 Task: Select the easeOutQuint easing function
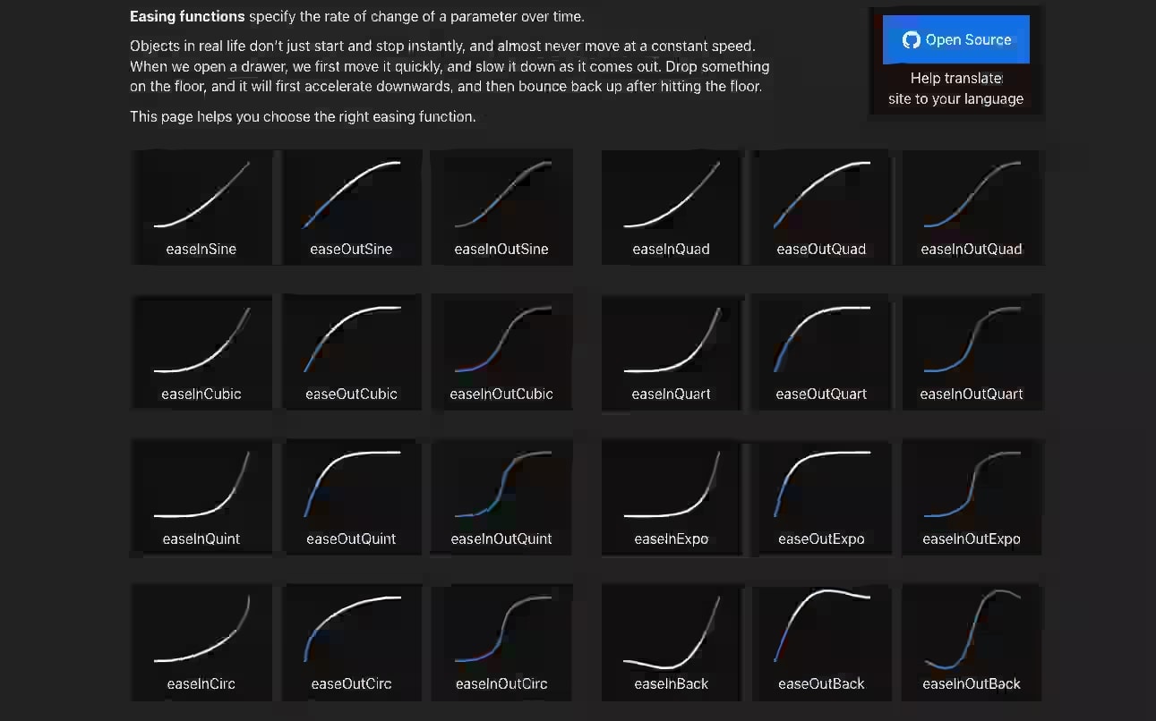352,496
